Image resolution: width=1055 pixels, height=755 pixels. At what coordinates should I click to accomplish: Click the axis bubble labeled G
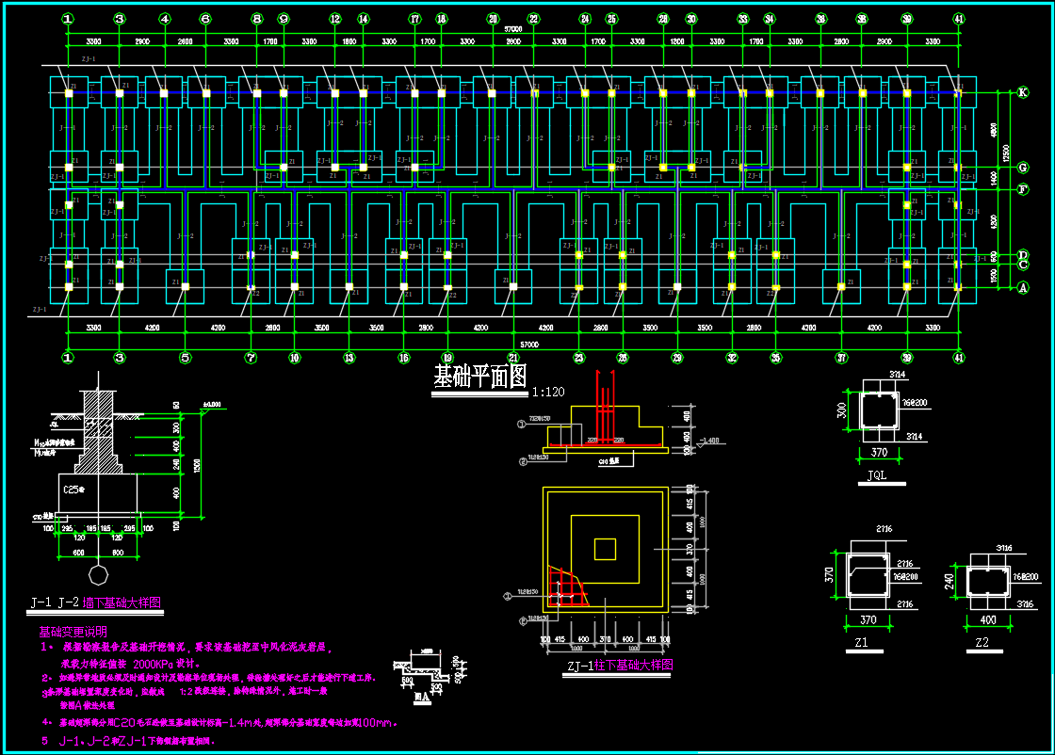[x=1023, y=168]
